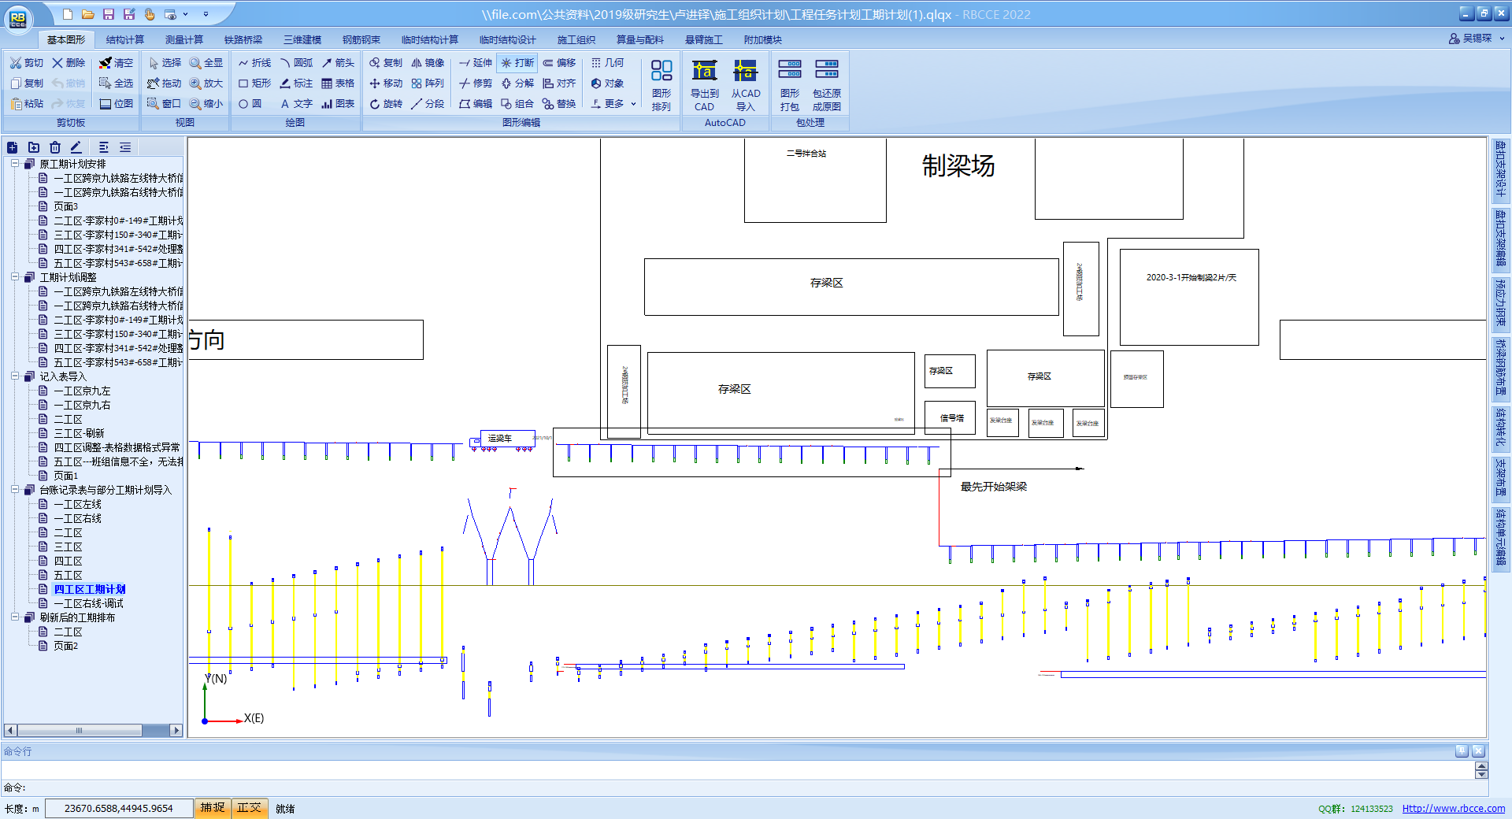Collapse the 原工期计划安排 tree node

point(15,164)
